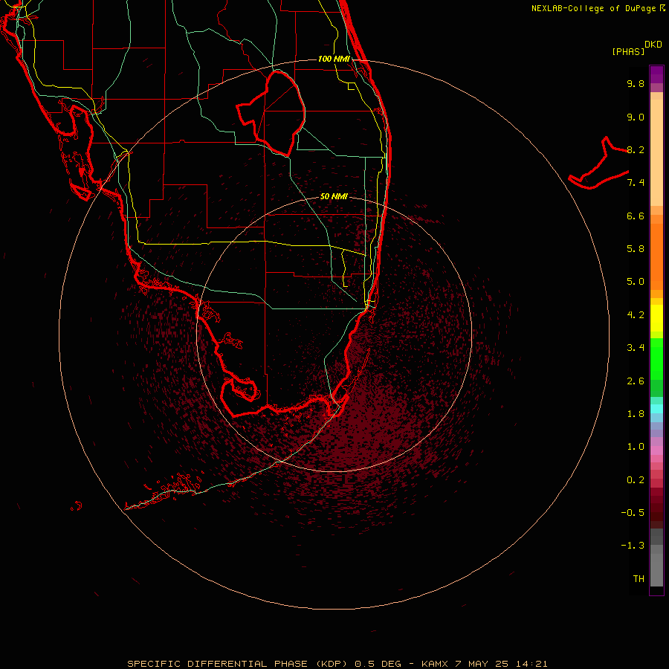Click the 100 NMI range ring label
The width and height of the screenshot is (669, 669).
[x=334, y=59]
